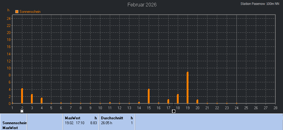Viewport: 283px width, 130px height.
Task: Click the sunshine bar for day 15
Action: point(149,96)
